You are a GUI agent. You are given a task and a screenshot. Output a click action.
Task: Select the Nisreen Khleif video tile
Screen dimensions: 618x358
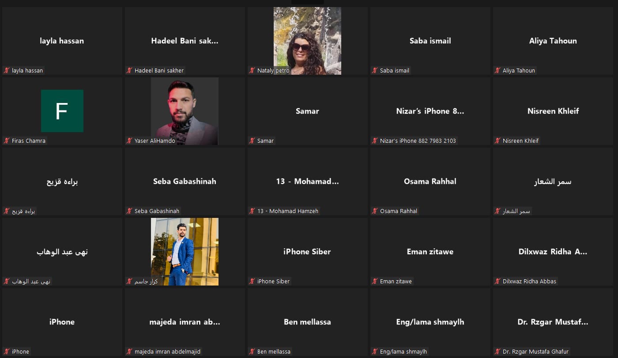coord(553,111)
